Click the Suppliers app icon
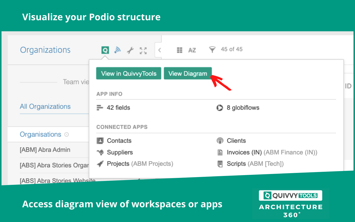Screen dimensions: 355x222 click(100, 152)
